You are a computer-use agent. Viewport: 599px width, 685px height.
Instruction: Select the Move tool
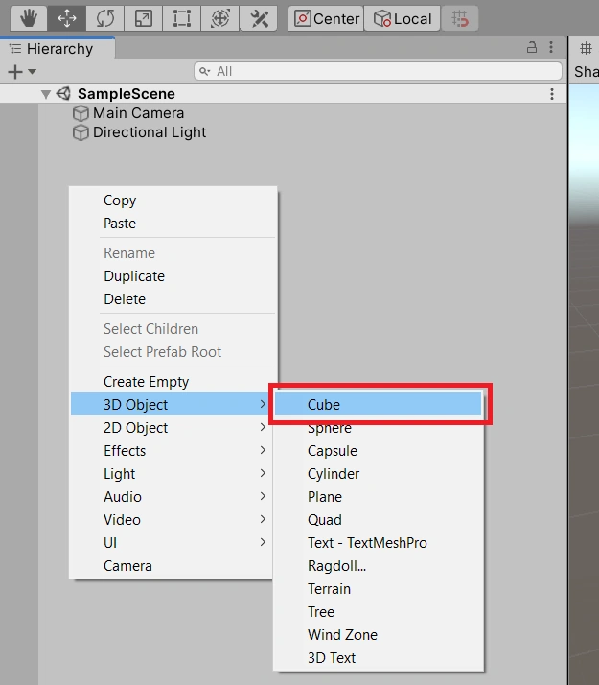tap(67, 18)
